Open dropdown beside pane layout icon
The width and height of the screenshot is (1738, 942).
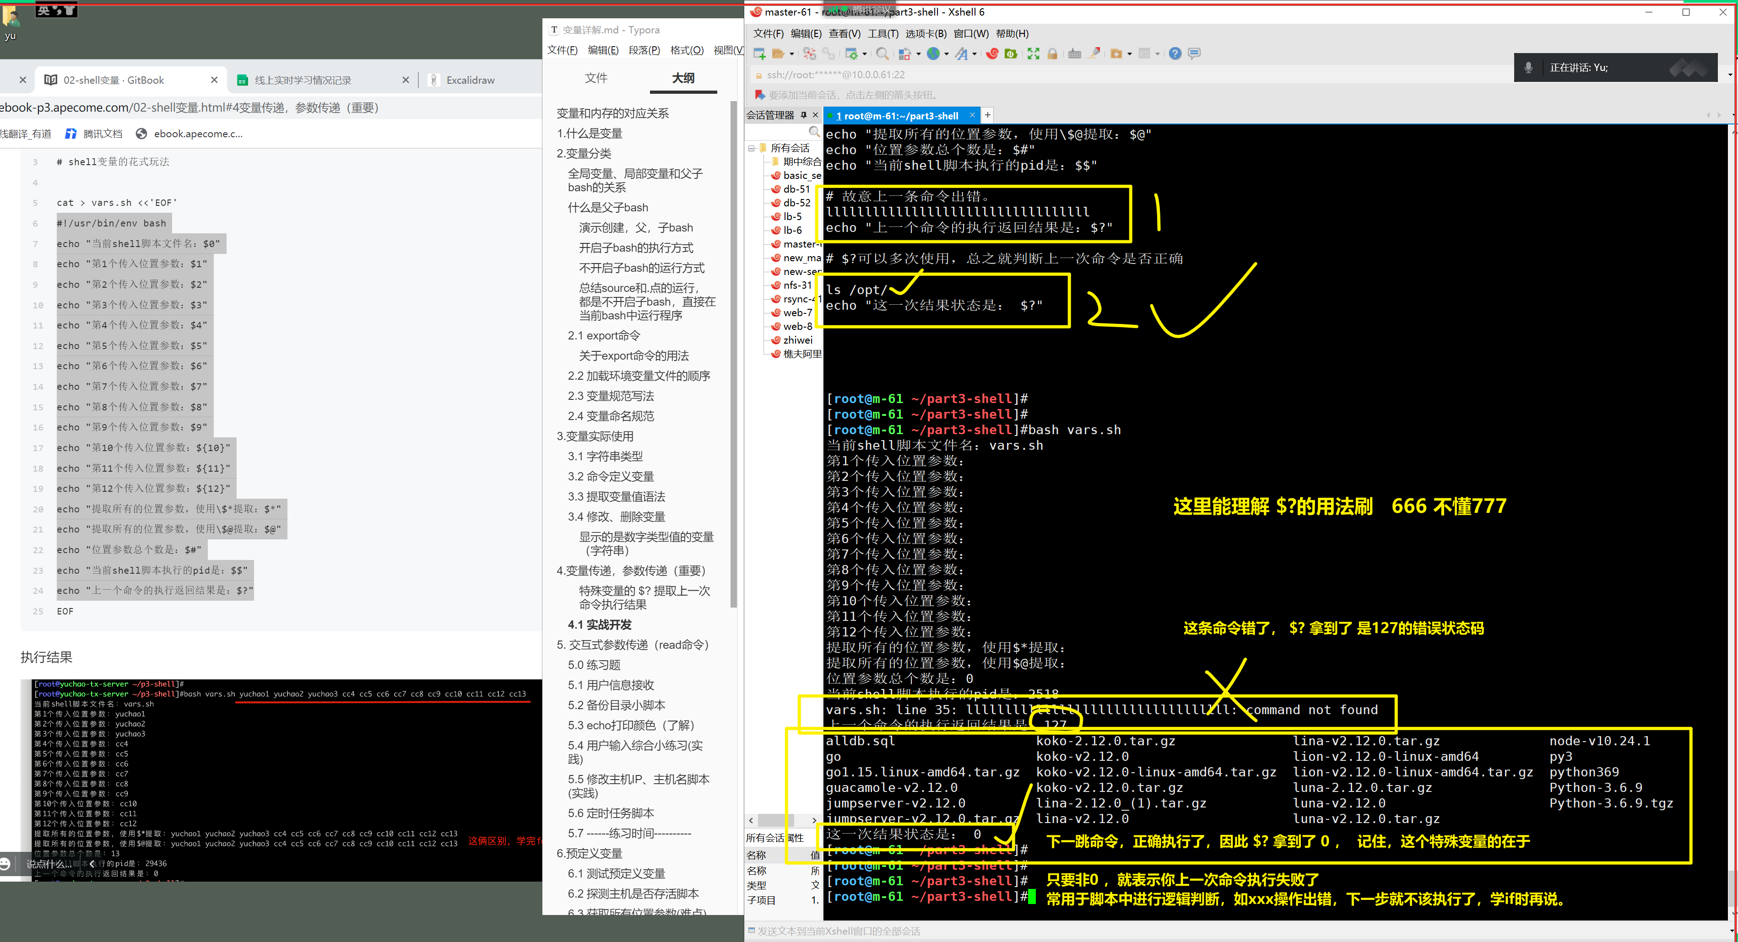[1157, 54]
